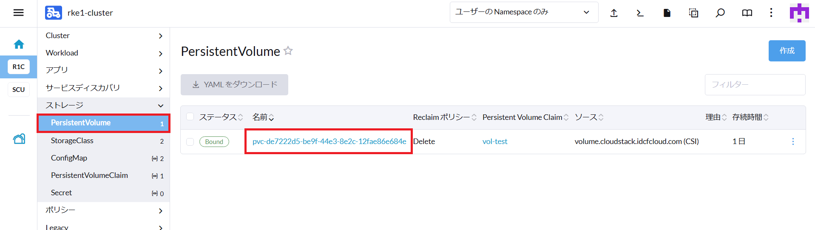815x230 pixels.
Task: Expand the ポリシー section
Action: click(104, 210)
